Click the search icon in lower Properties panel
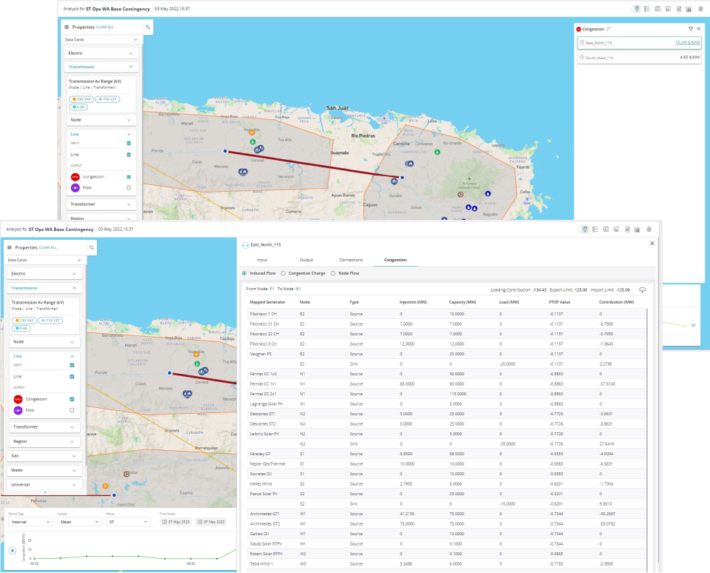710x573 pixels. coord(93,247)
